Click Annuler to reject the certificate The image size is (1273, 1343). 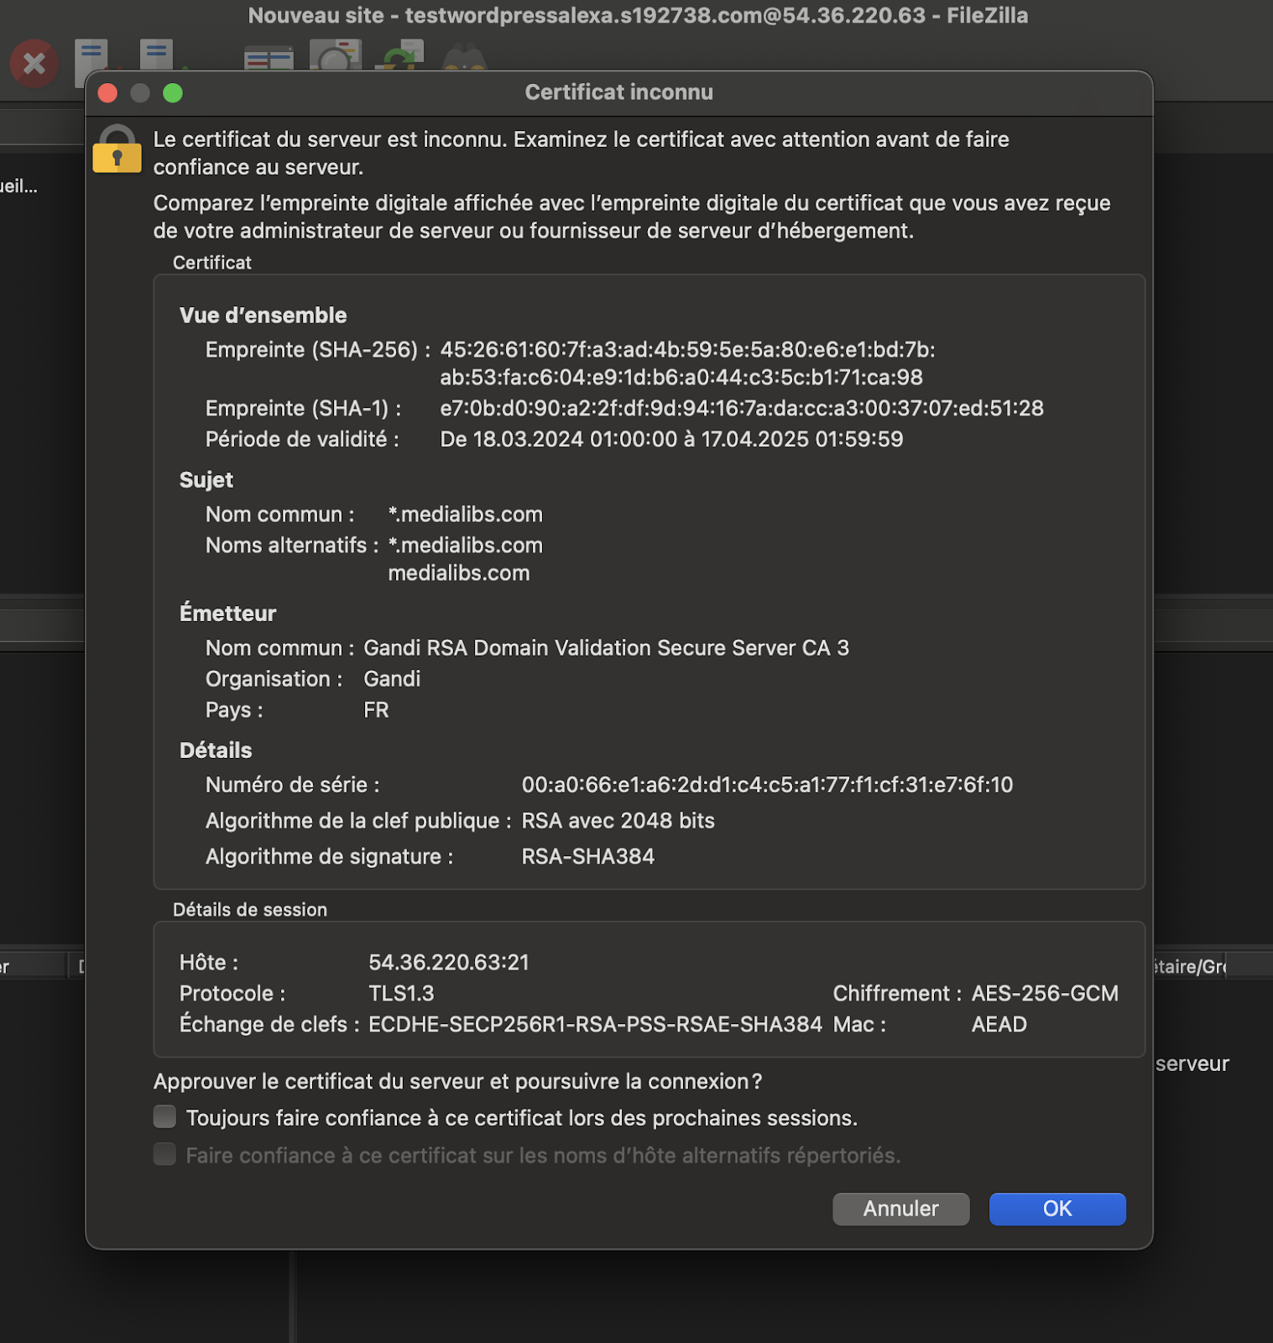point(900,1209)
